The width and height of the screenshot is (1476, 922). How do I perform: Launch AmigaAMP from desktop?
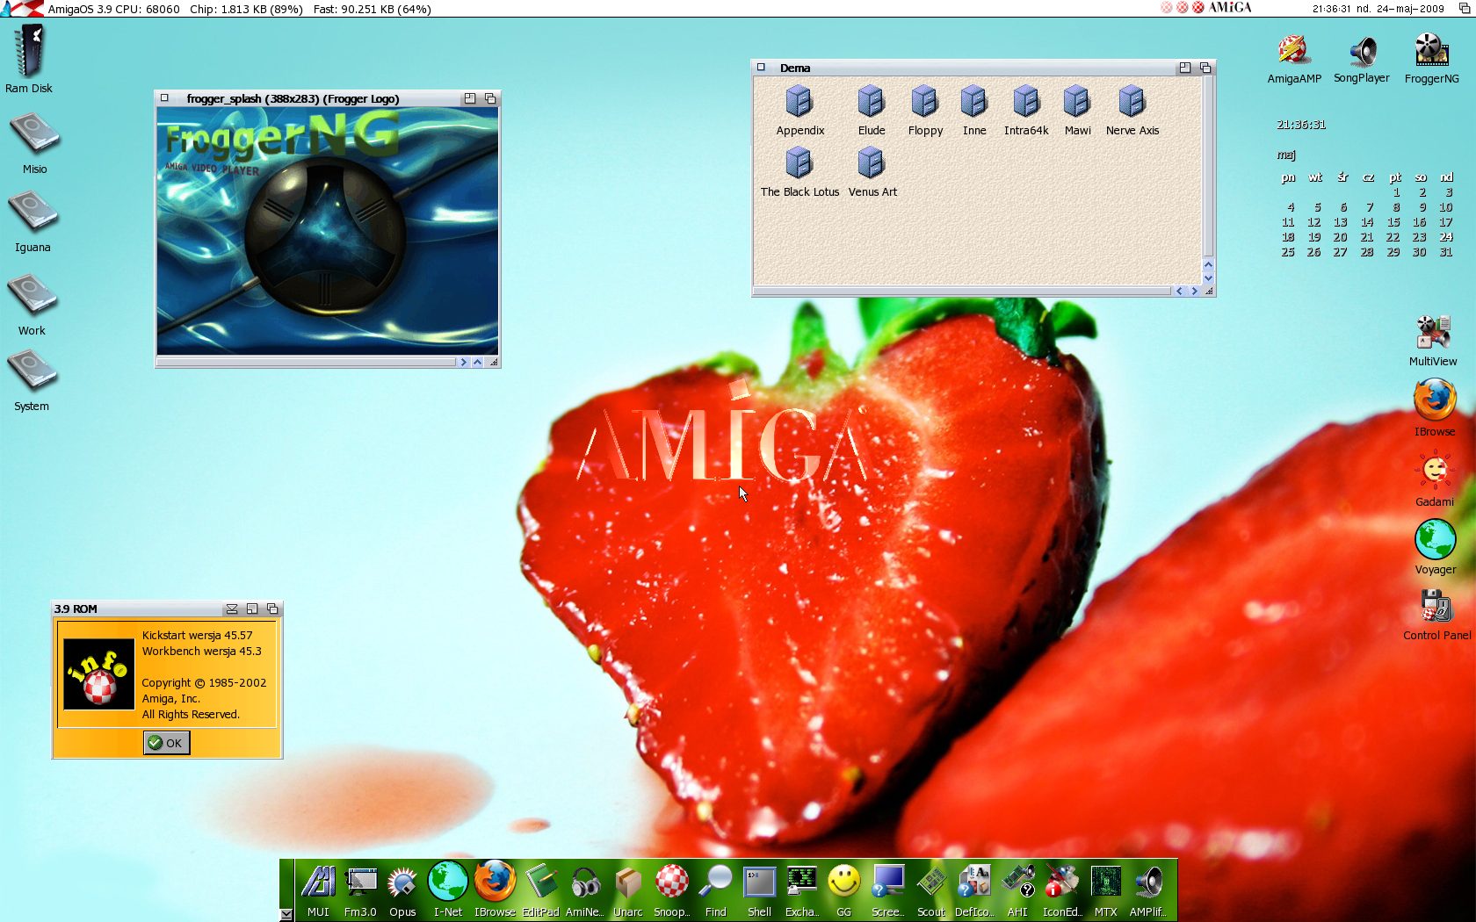(1293, 58)
